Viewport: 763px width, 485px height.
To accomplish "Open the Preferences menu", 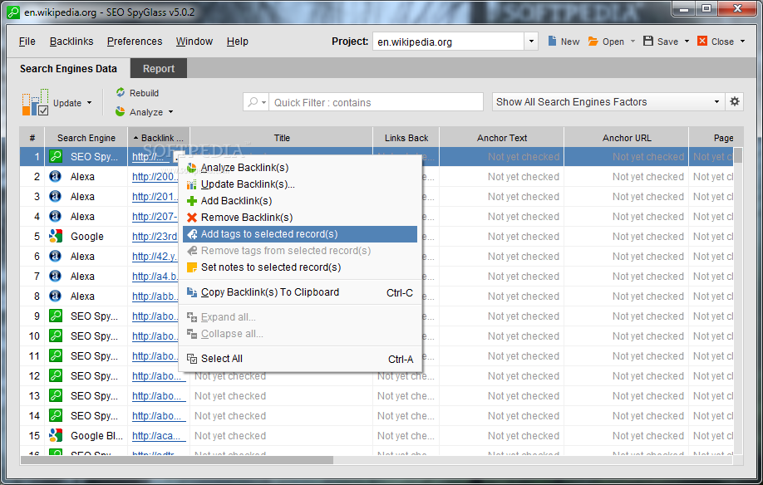I will [135, 42].
